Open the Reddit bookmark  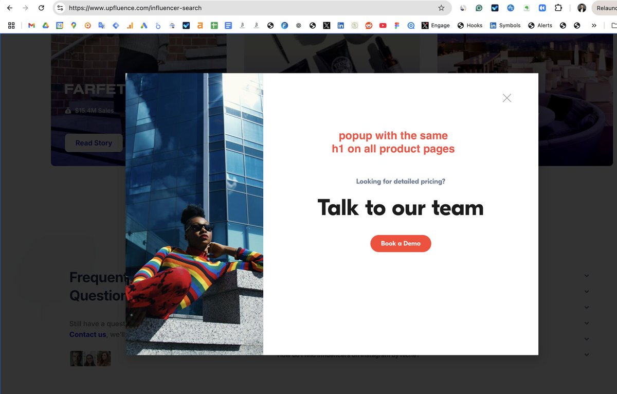point(369,25)
